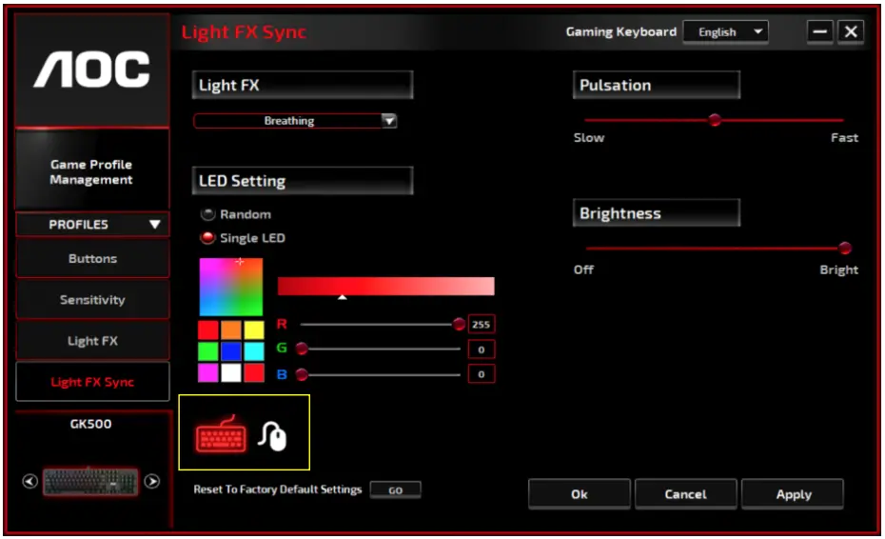The image size is (885, 539).
Task: Click the Brightness section header
Action: coord(657,213)
